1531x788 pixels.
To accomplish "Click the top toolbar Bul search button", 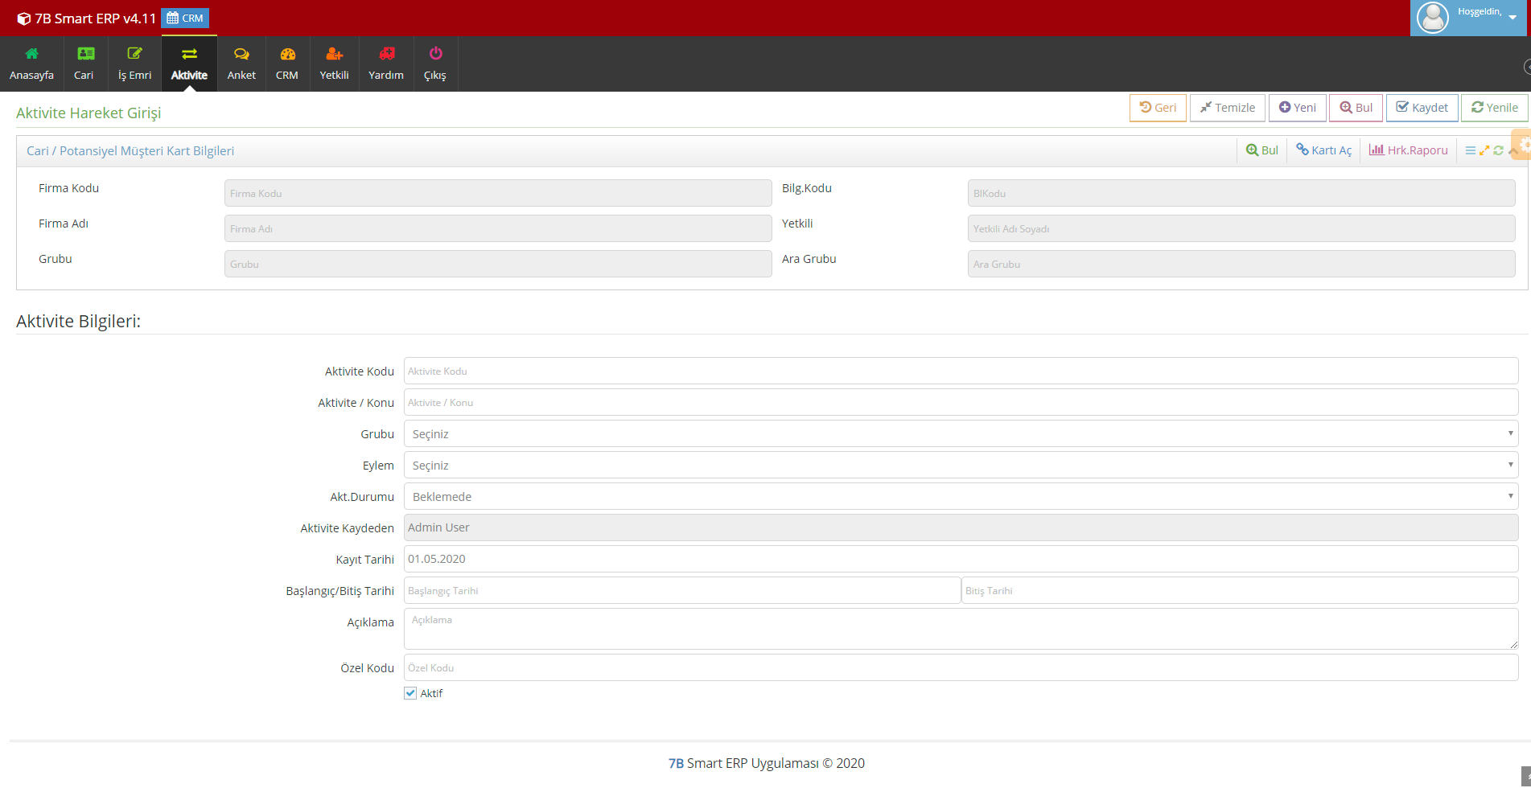I will [x=1356, y=108].
